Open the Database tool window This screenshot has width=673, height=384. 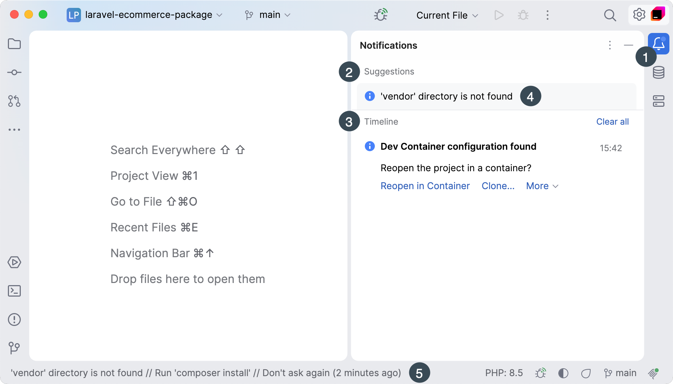tap(659, 72)
